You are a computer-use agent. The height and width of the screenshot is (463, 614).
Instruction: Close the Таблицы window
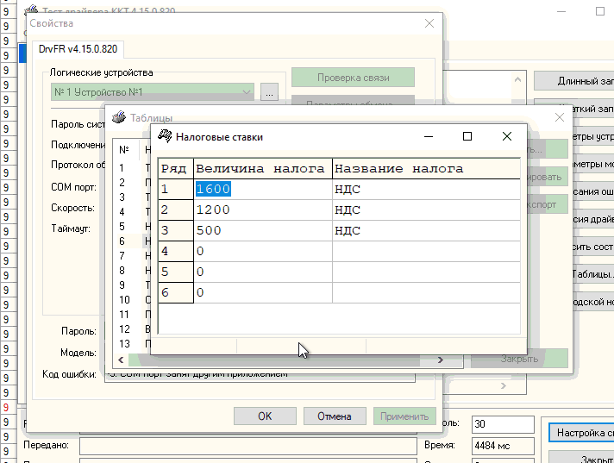tap(559, 117)
